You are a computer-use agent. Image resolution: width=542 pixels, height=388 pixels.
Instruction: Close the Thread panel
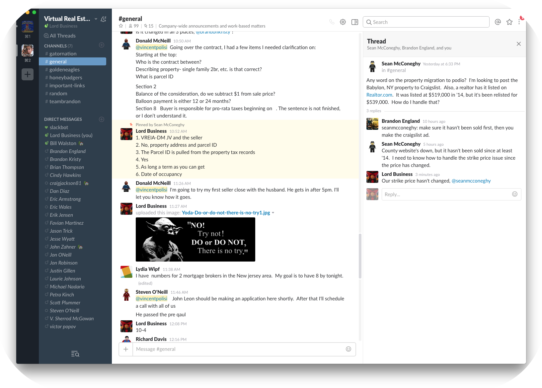pos(518,44)
